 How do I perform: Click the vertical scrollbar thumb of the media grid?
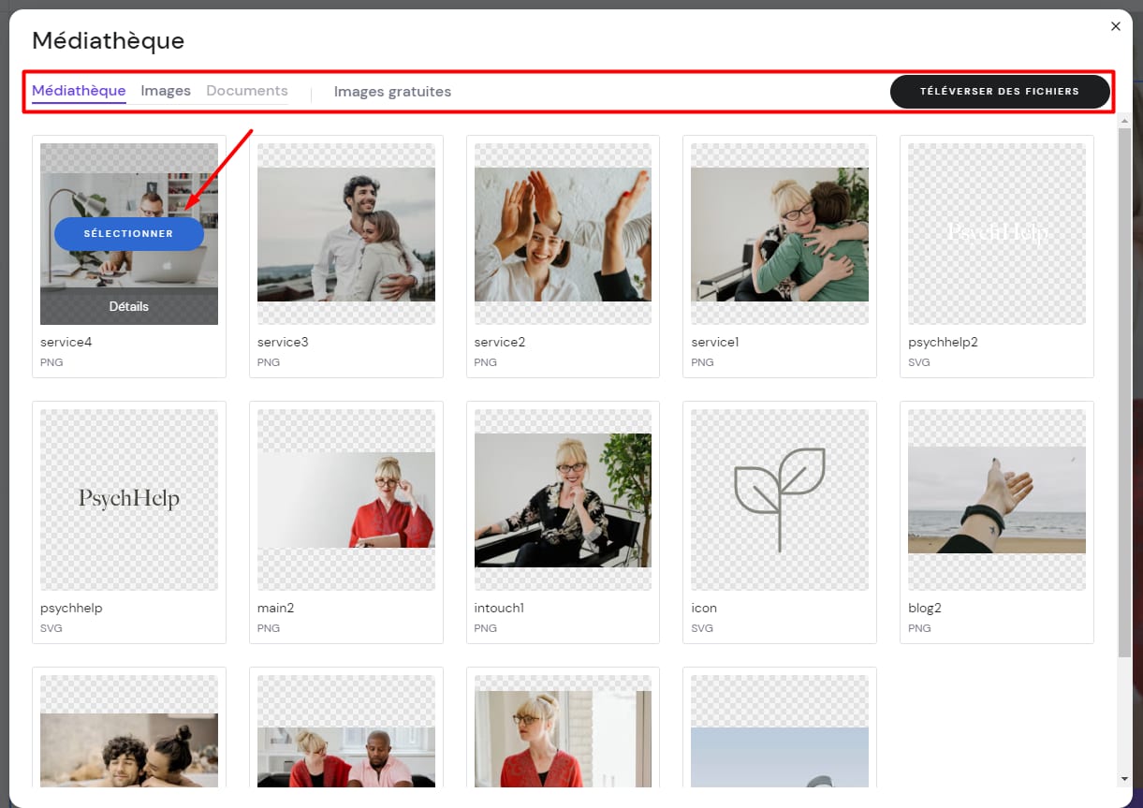click(1124, 393)
